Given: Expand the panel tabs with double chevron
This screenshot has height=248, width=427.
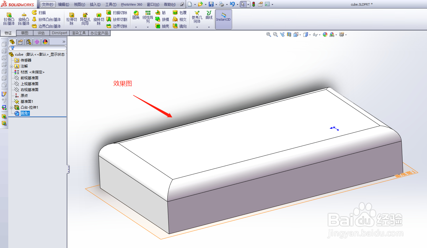Looking at the screenshot, I should [x=64, y=42].
